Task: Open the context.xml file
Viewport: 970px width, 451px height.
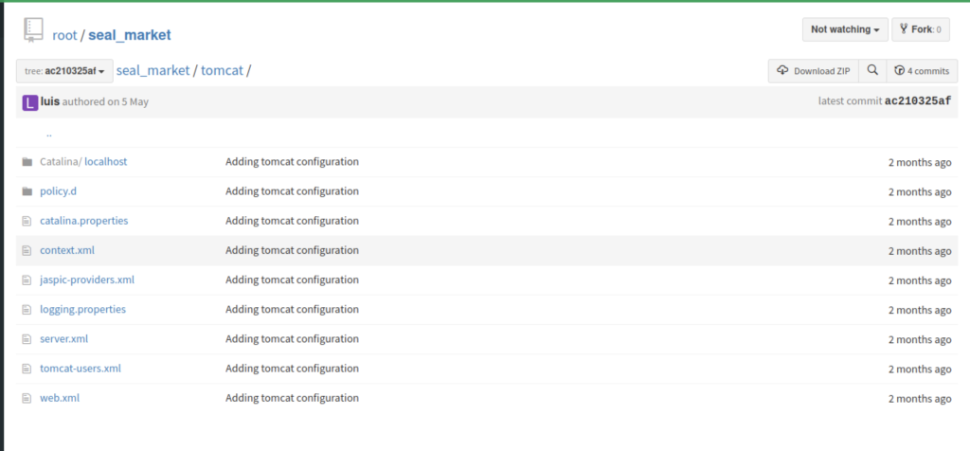Action: (x=67, y=250)
